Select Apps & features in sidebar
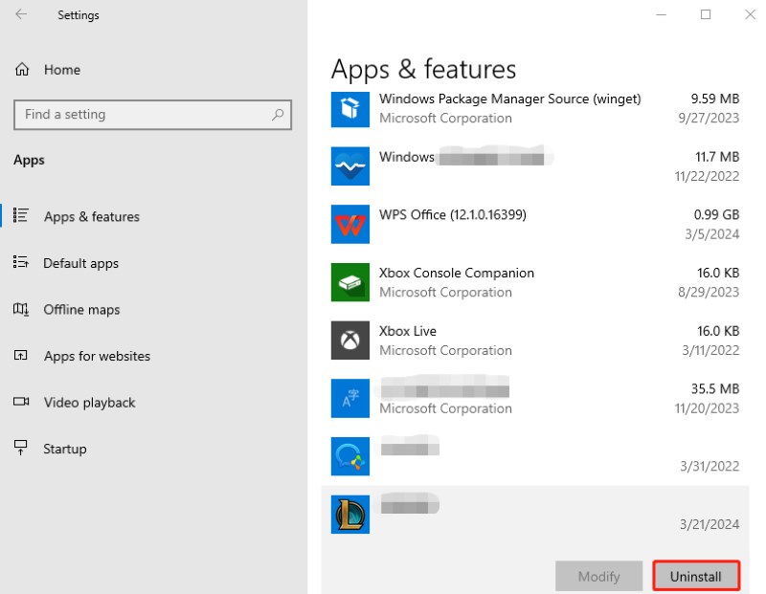Image resolution: width=766 pixels, height=594 pixels. coord(91,216)
